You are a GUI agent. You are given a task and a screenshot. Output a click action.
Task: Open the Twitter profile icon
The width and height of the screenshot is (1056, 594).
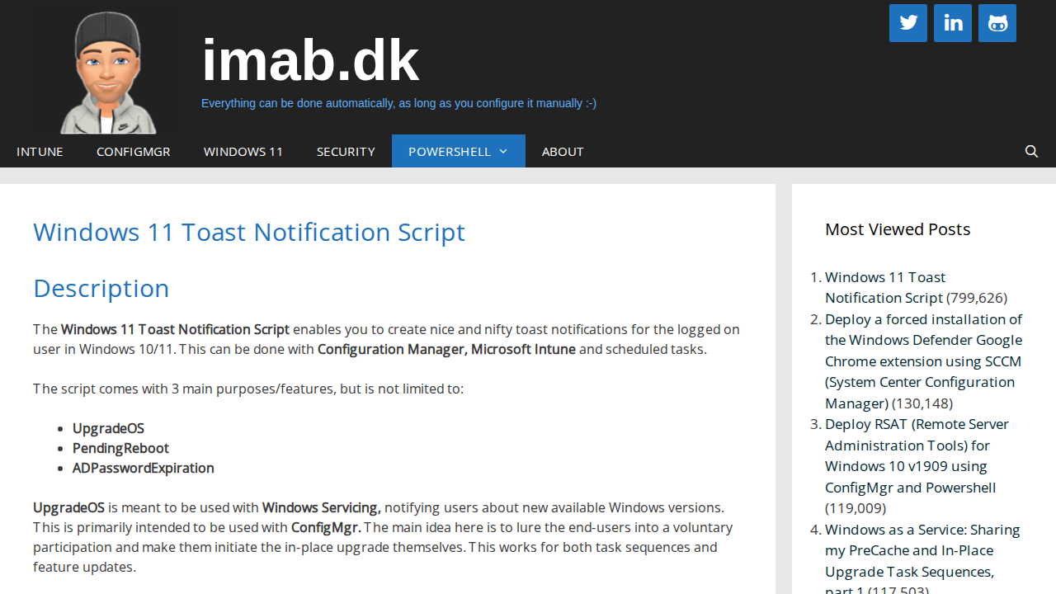point(908,23)
